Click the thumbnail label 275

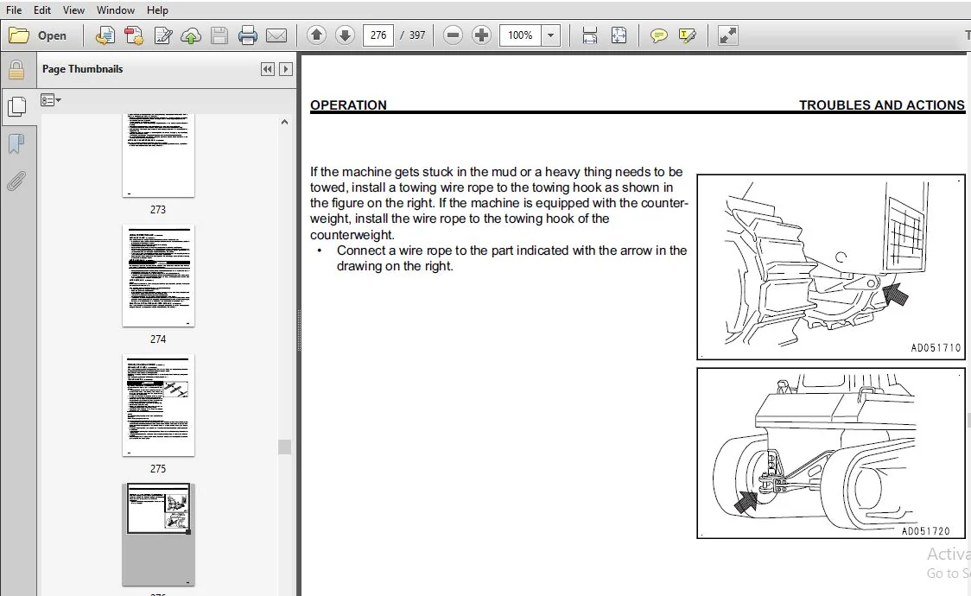click(158, 468)
